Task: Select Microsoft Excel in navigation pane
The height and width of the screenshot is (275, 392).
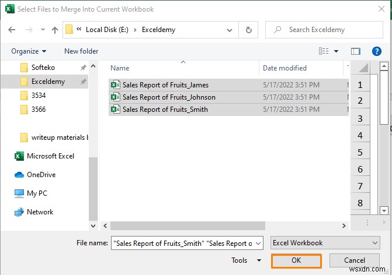Action: (50, 156)
